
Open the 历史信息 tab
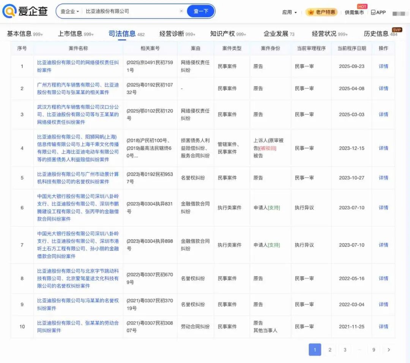tap(380, 34)
